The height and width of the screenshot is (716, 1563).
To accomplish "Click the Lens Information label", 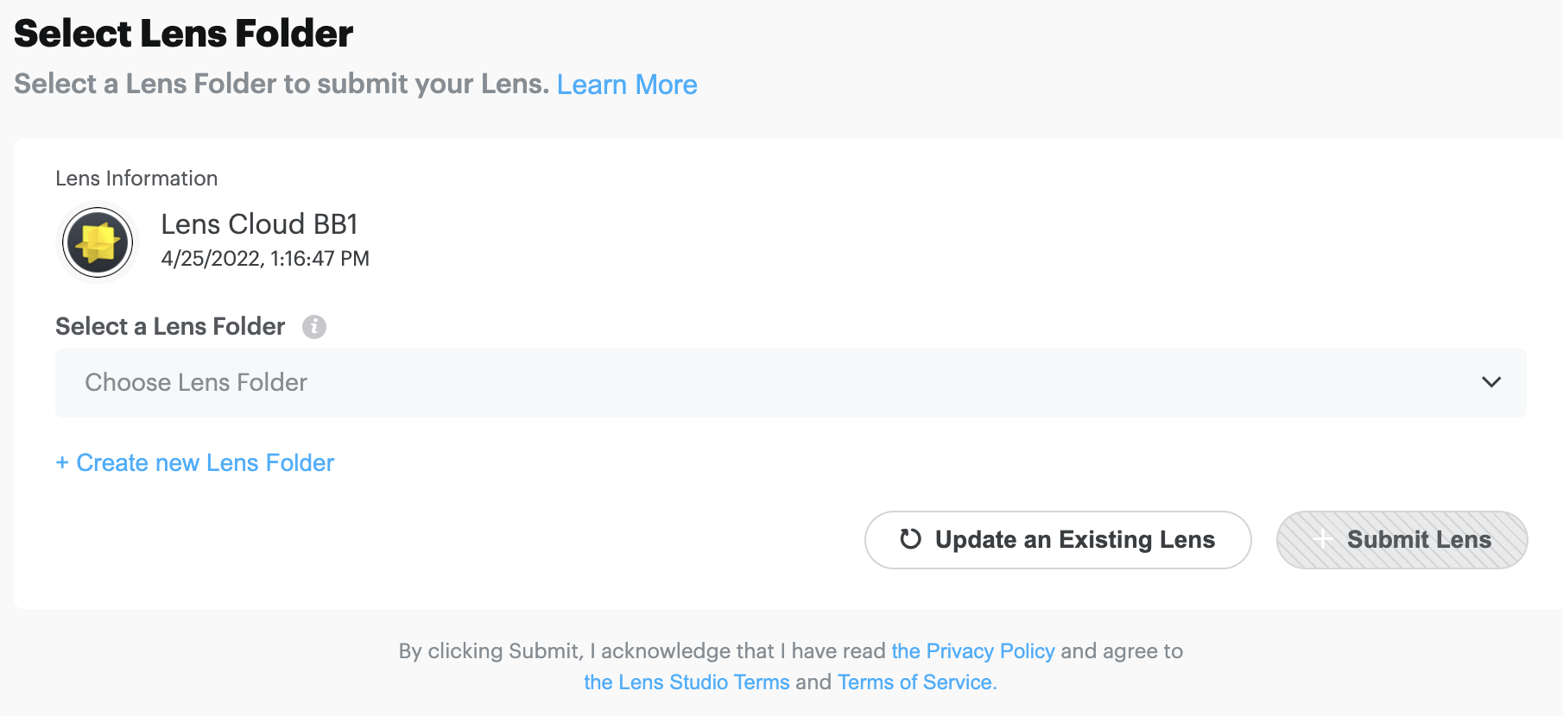I will point(136,179).
